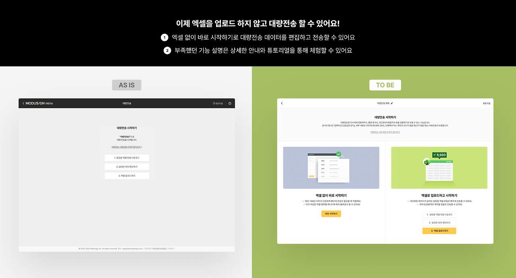This screenshot has width=516, height=278.
Task: Select the AS IS label
Action: click(x=126, y=85)
